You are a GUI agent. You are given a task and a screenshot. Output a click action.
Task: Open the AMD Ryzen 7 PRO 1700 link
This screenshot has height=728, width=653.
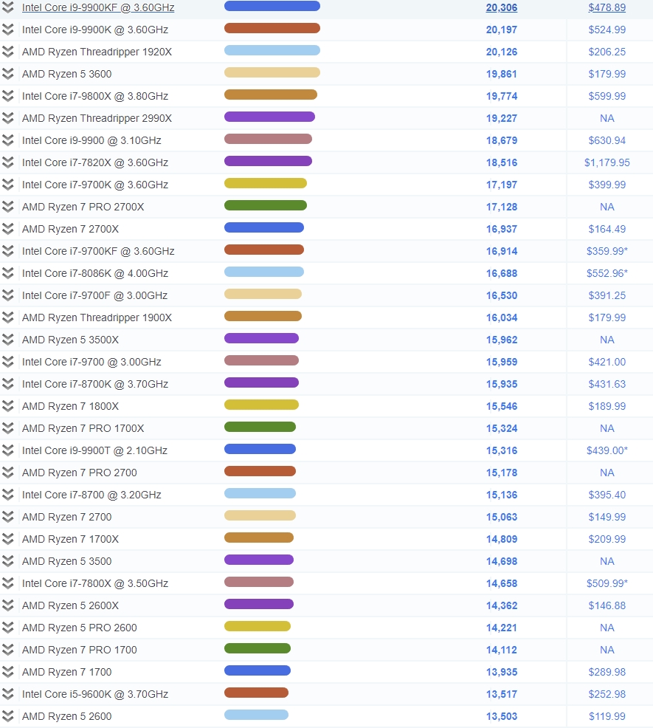80,650
